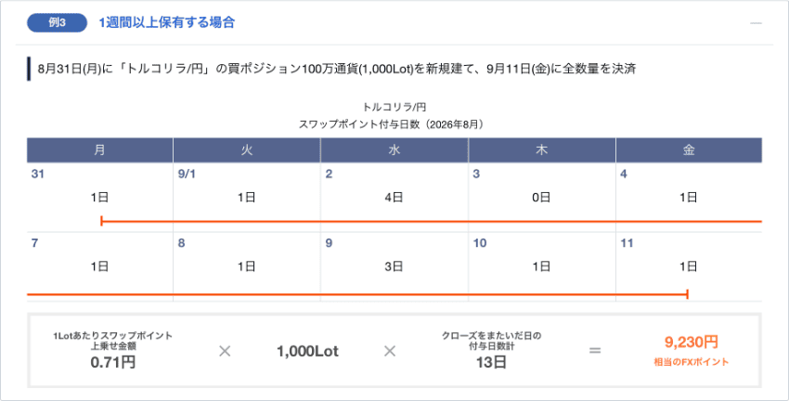Click the orange 9,230円 result
Viewport: 789px width, 401px height.
coord(692,343)
